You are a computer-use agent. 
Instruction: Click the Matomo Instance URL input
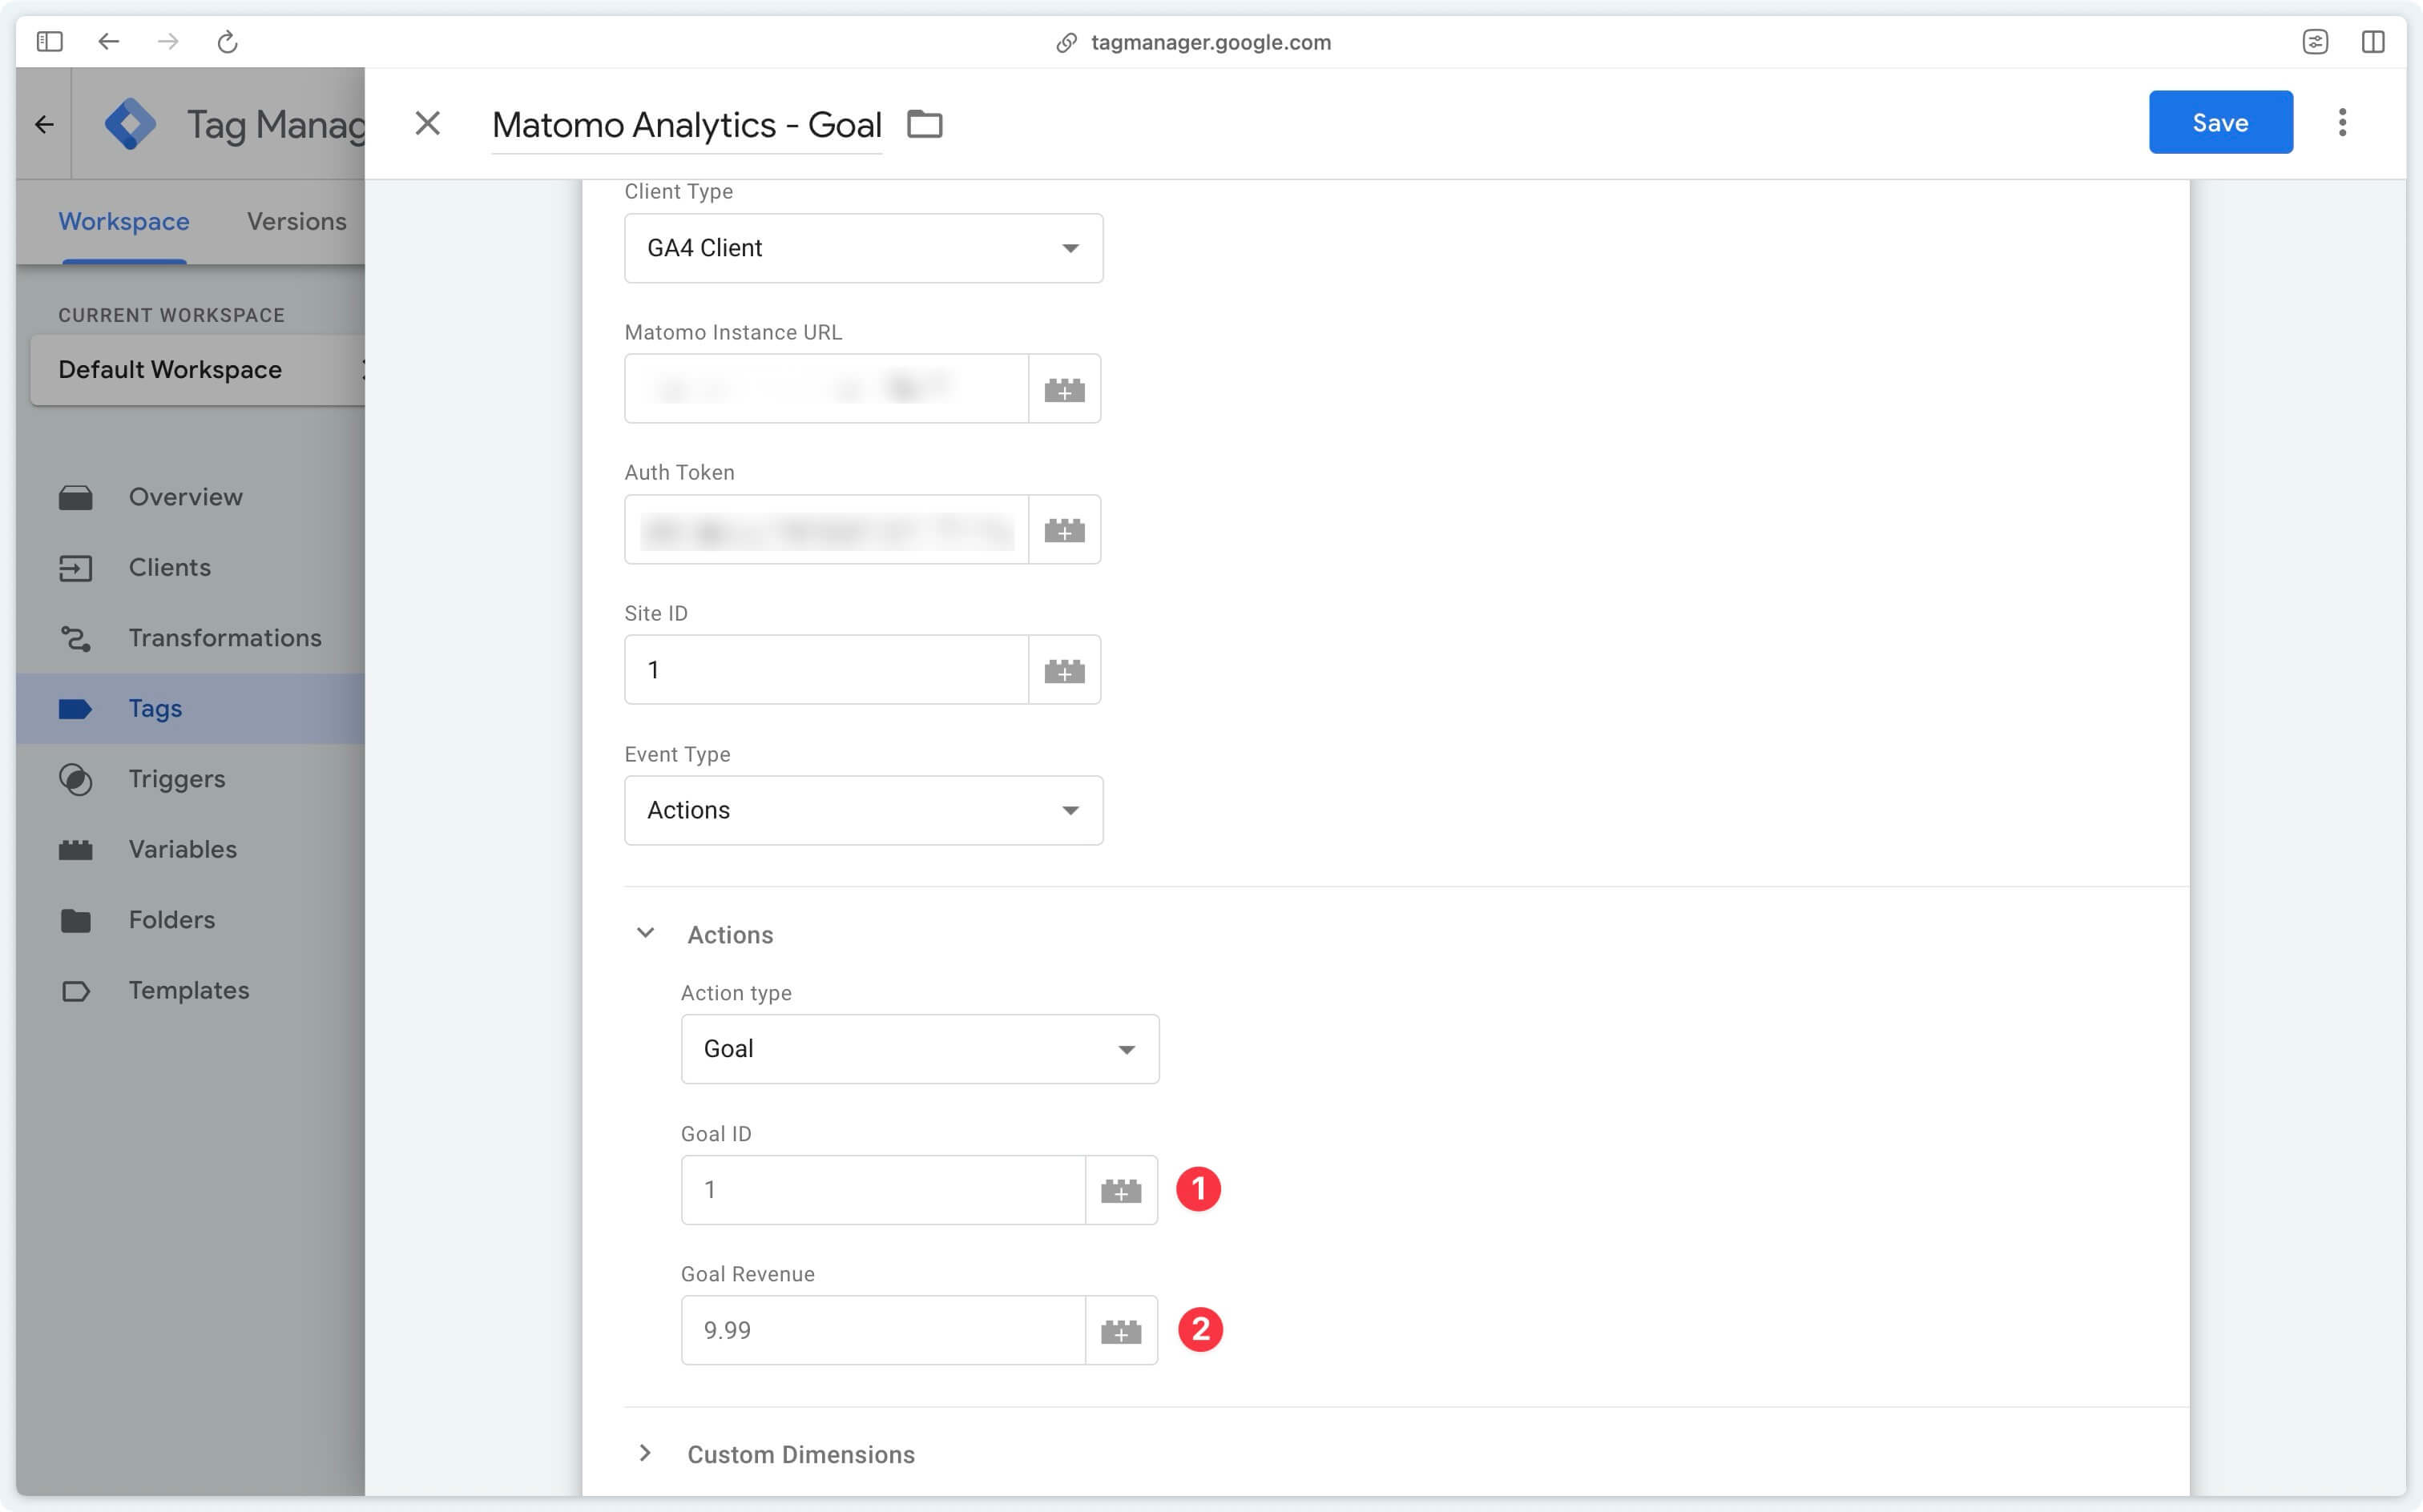(826, 388)
